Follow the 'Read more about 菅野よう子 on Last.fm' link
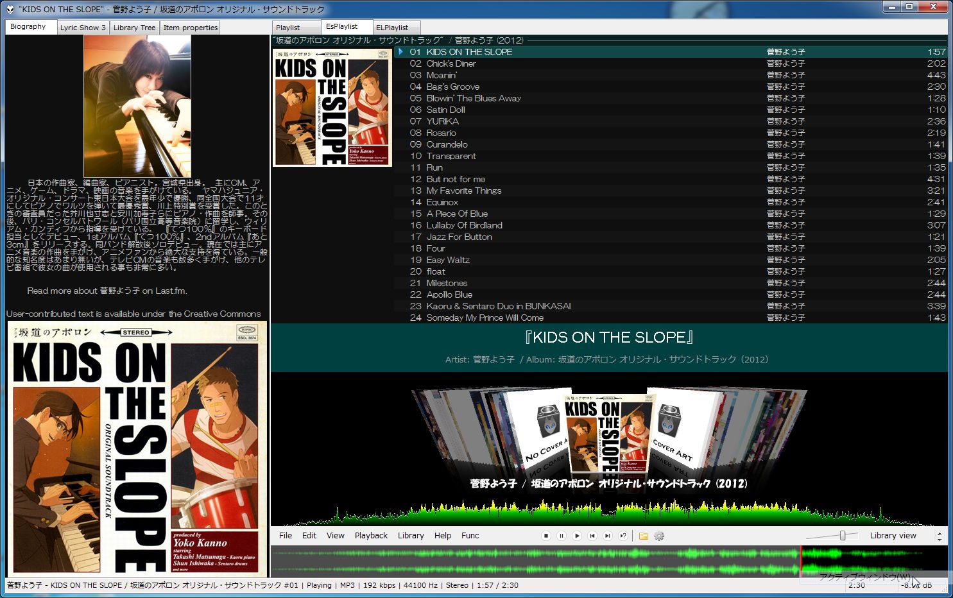 click(107, 291)
